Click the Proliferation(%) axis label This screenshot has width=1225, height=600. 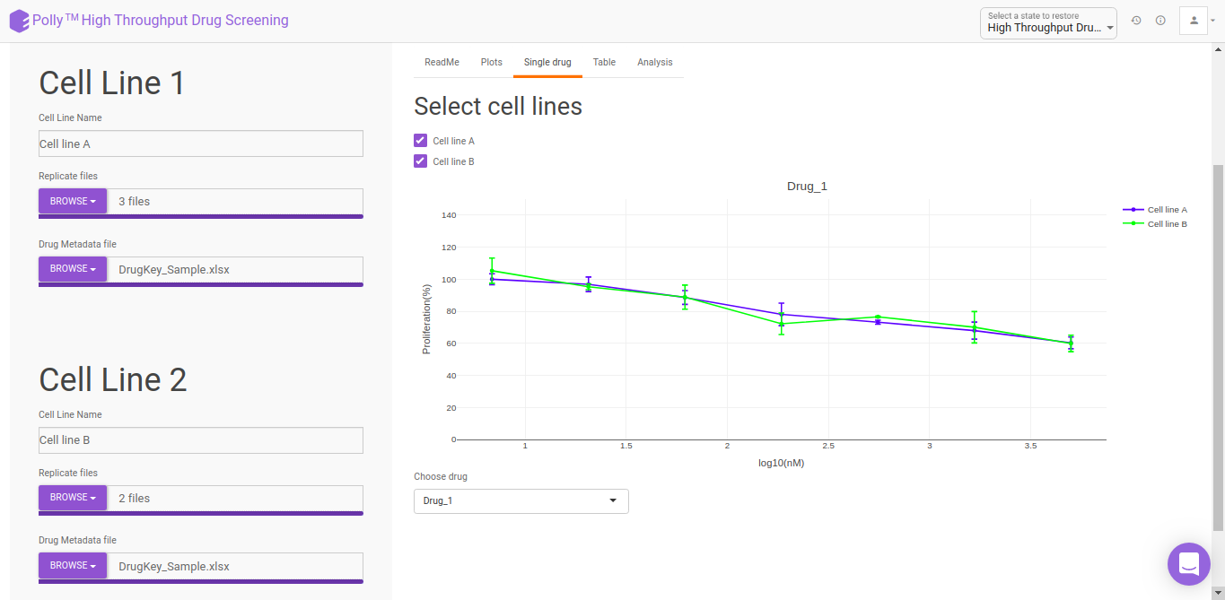coord(426,318)
